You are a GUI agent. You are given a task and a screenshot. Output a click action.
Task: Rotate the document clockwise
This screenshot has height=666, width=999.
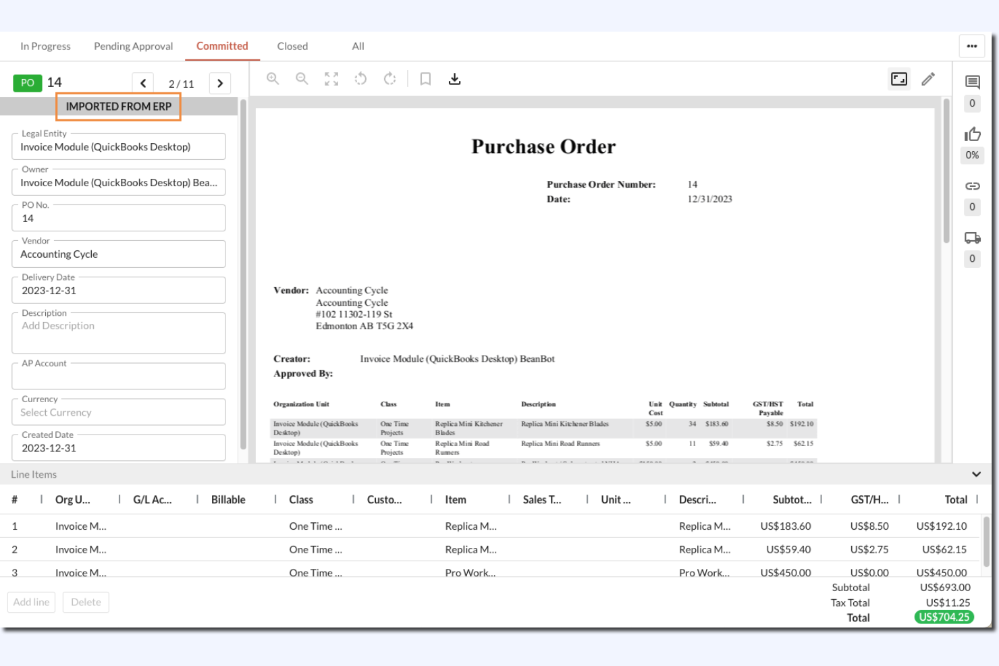(389, 78)
